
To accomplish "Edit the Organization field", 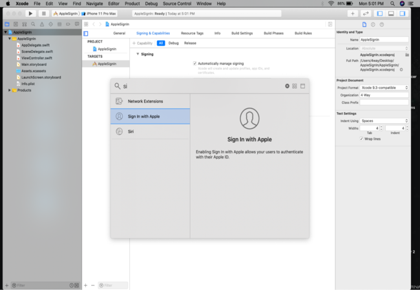I will (384, 95).
